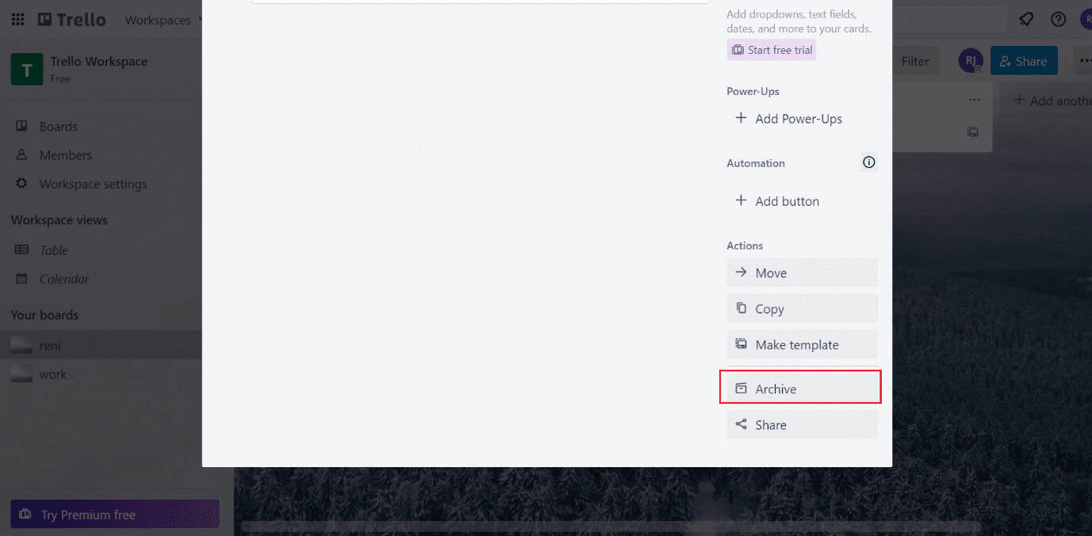Open the Filter panel
Screen dimensions: 1092x536
click(x=915, y=60)
